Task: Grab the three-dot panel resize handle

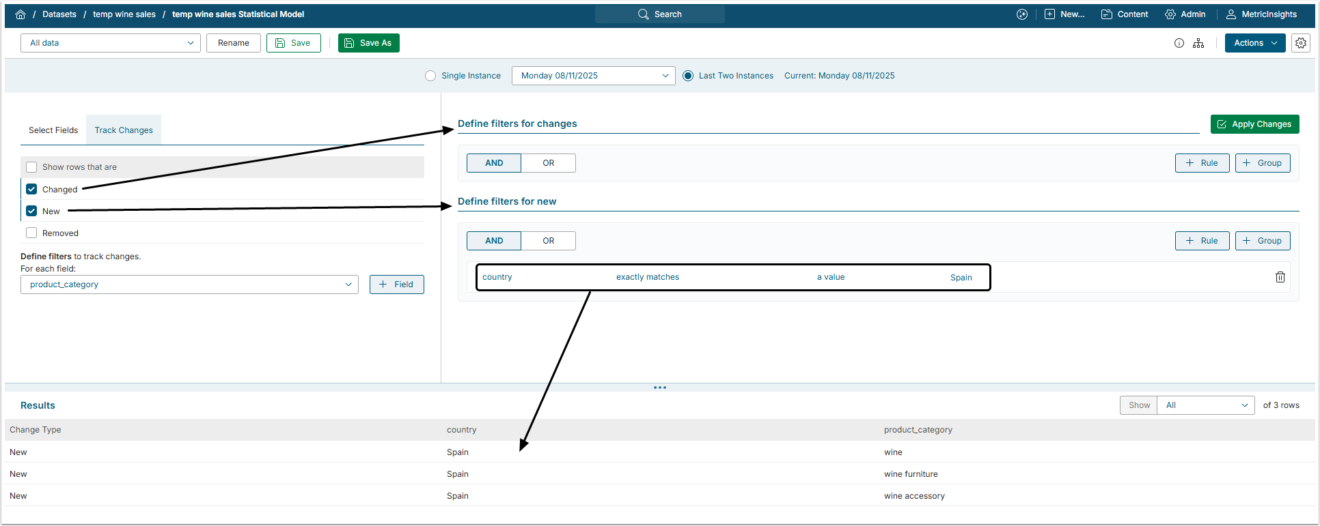Action: click(659, 388)
